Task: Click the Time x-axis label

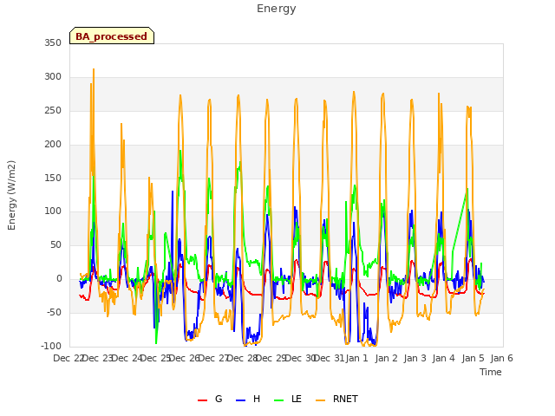Action: click(491, 372)
